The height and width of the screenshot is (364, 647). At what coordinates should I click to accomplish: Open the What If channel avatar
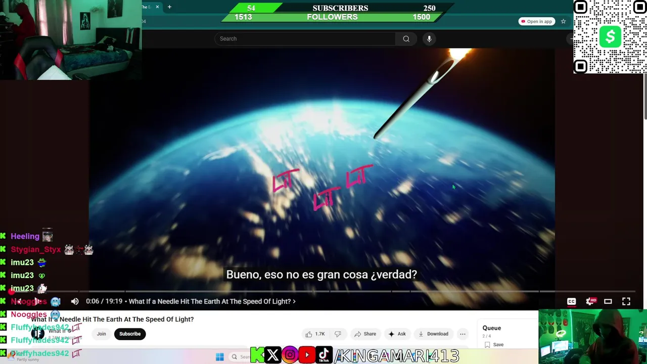click(x=38, y=334)
